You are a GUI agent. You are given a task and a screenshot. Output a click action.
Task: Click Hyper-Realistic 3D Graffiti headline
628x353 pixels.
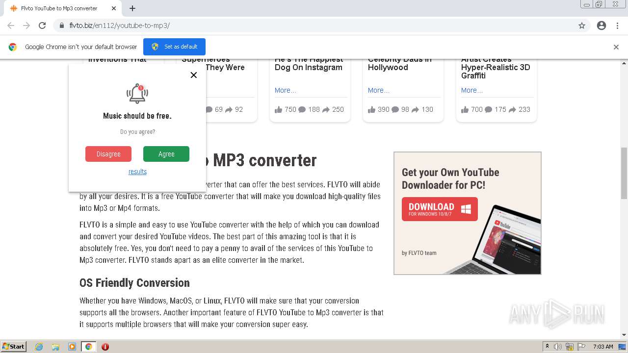pyautogui.click(x=496, y=68)
